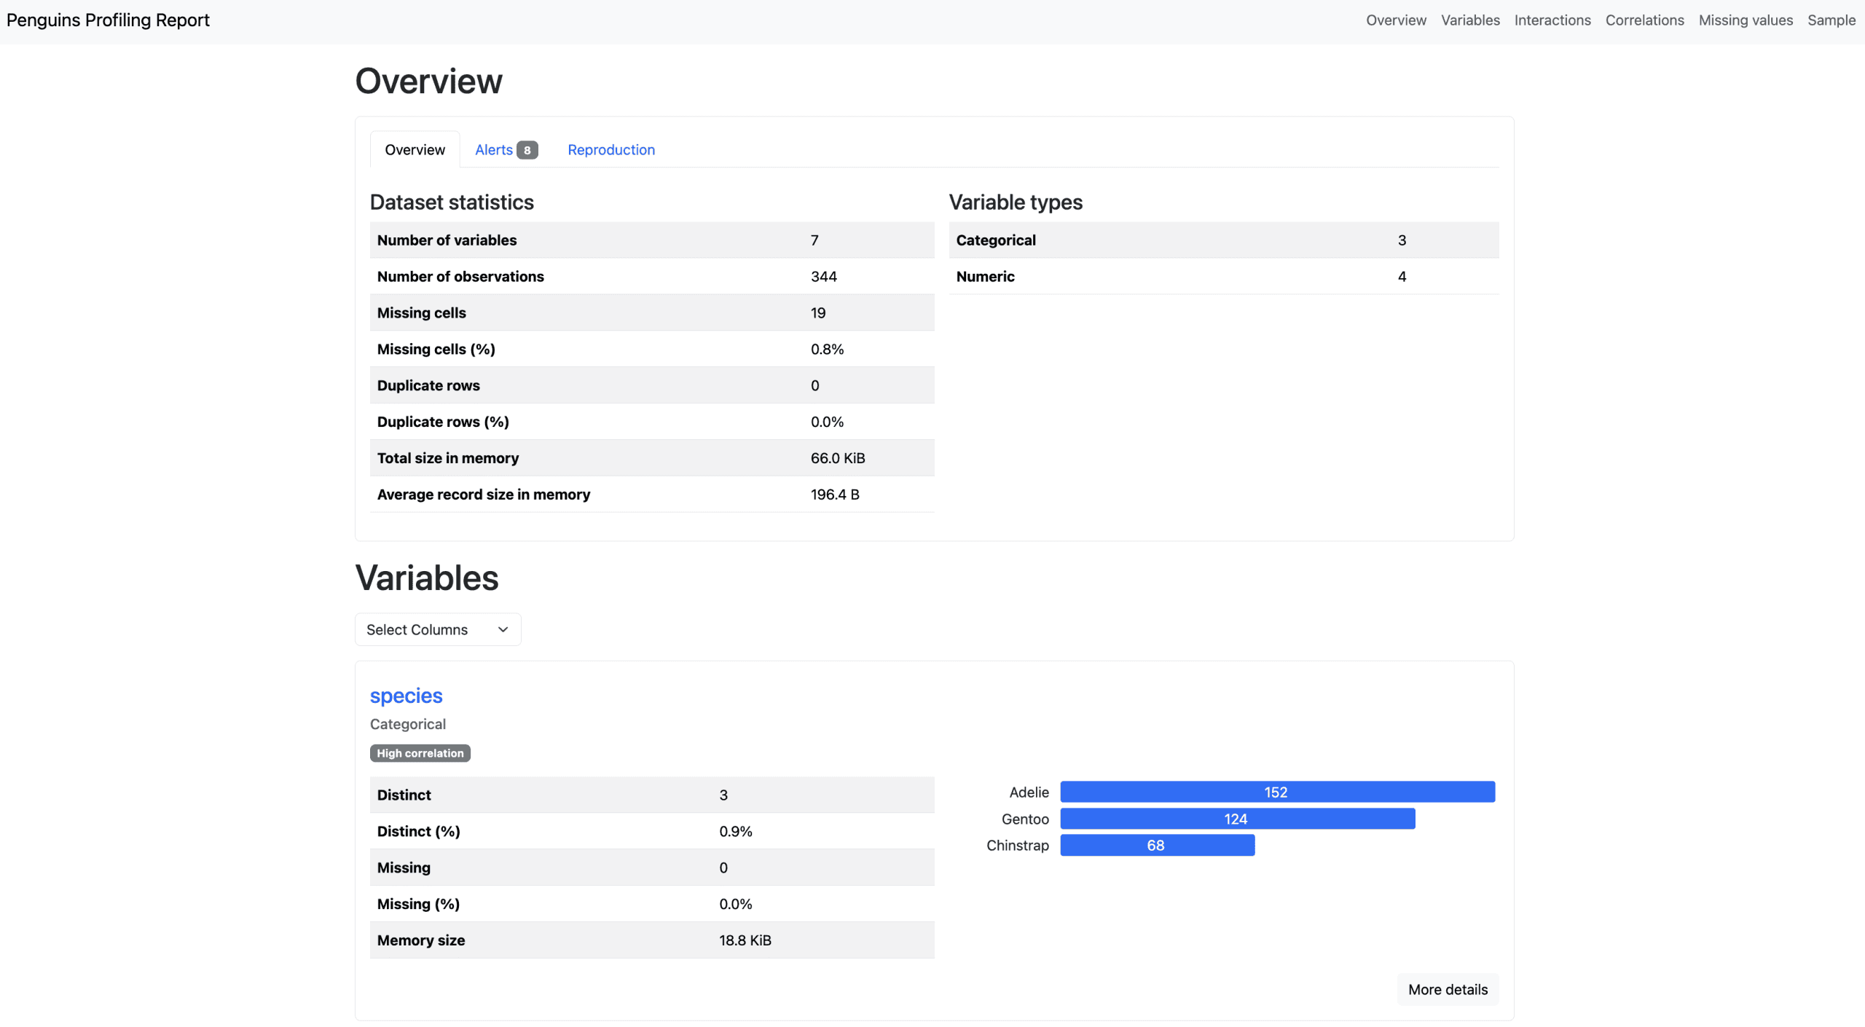Click the species variable heading link
The height and width of the screenshot is (1027, 1865).
pos(406,696)
